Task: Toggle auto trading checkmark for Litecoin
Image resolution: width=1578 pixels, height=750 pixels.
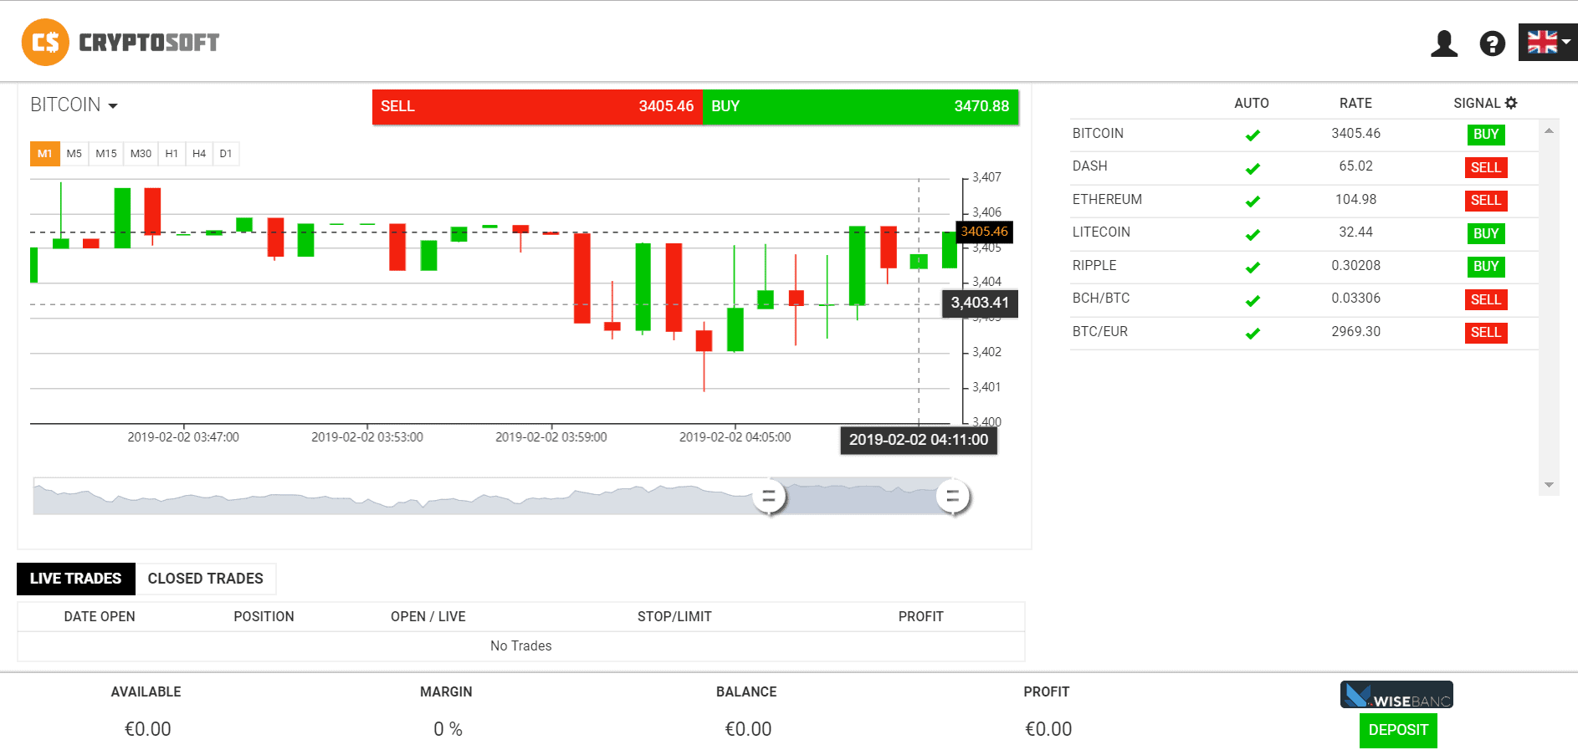Action: tap(1253, 234)
